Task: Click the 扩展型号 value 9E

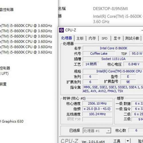Action: [x=128, y=82]
